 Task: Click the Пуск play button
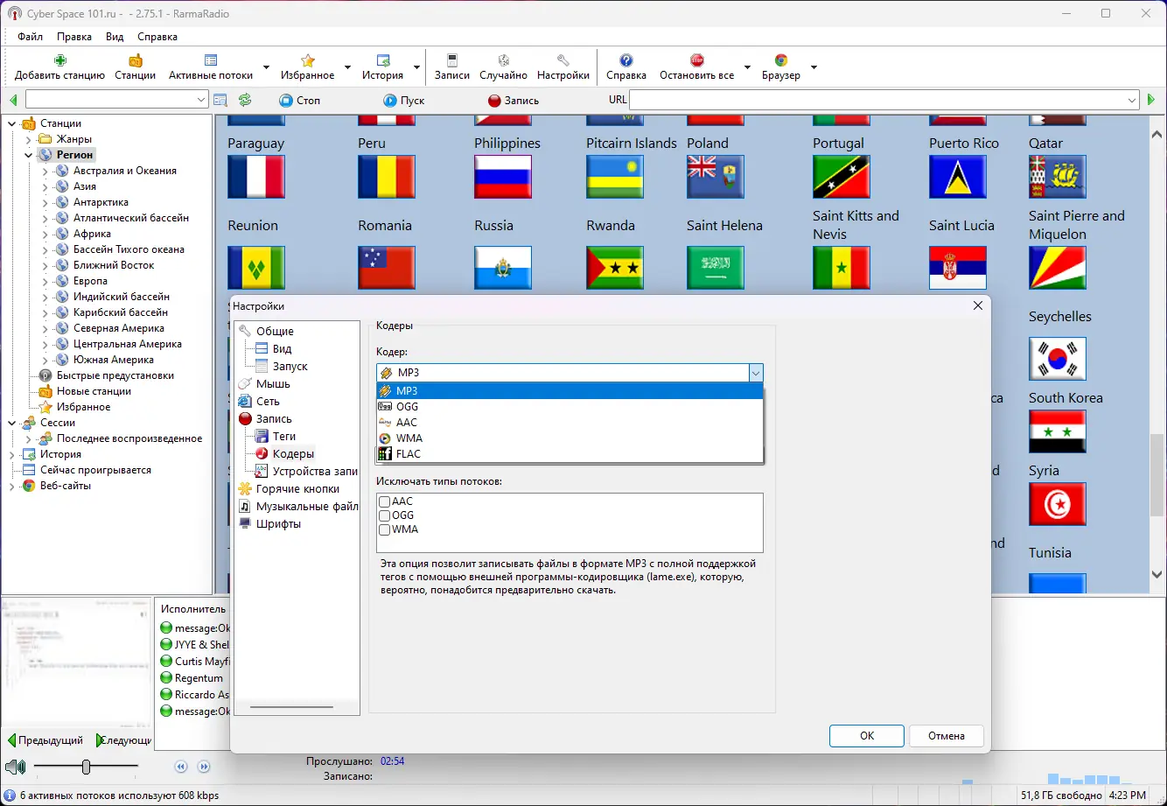coord(404,100)
